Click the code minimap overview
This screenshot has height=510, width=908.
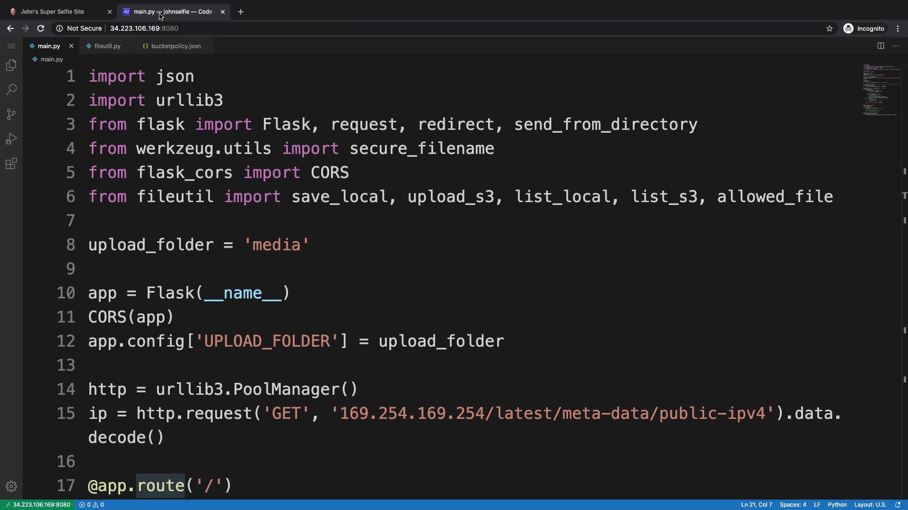pyautogui.click(x=881, y=90)
